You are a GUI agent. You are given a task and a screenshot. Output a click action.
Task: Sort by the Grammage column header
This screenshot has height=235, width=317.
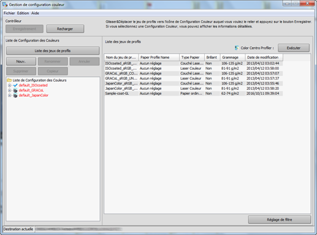coord(232,58)
